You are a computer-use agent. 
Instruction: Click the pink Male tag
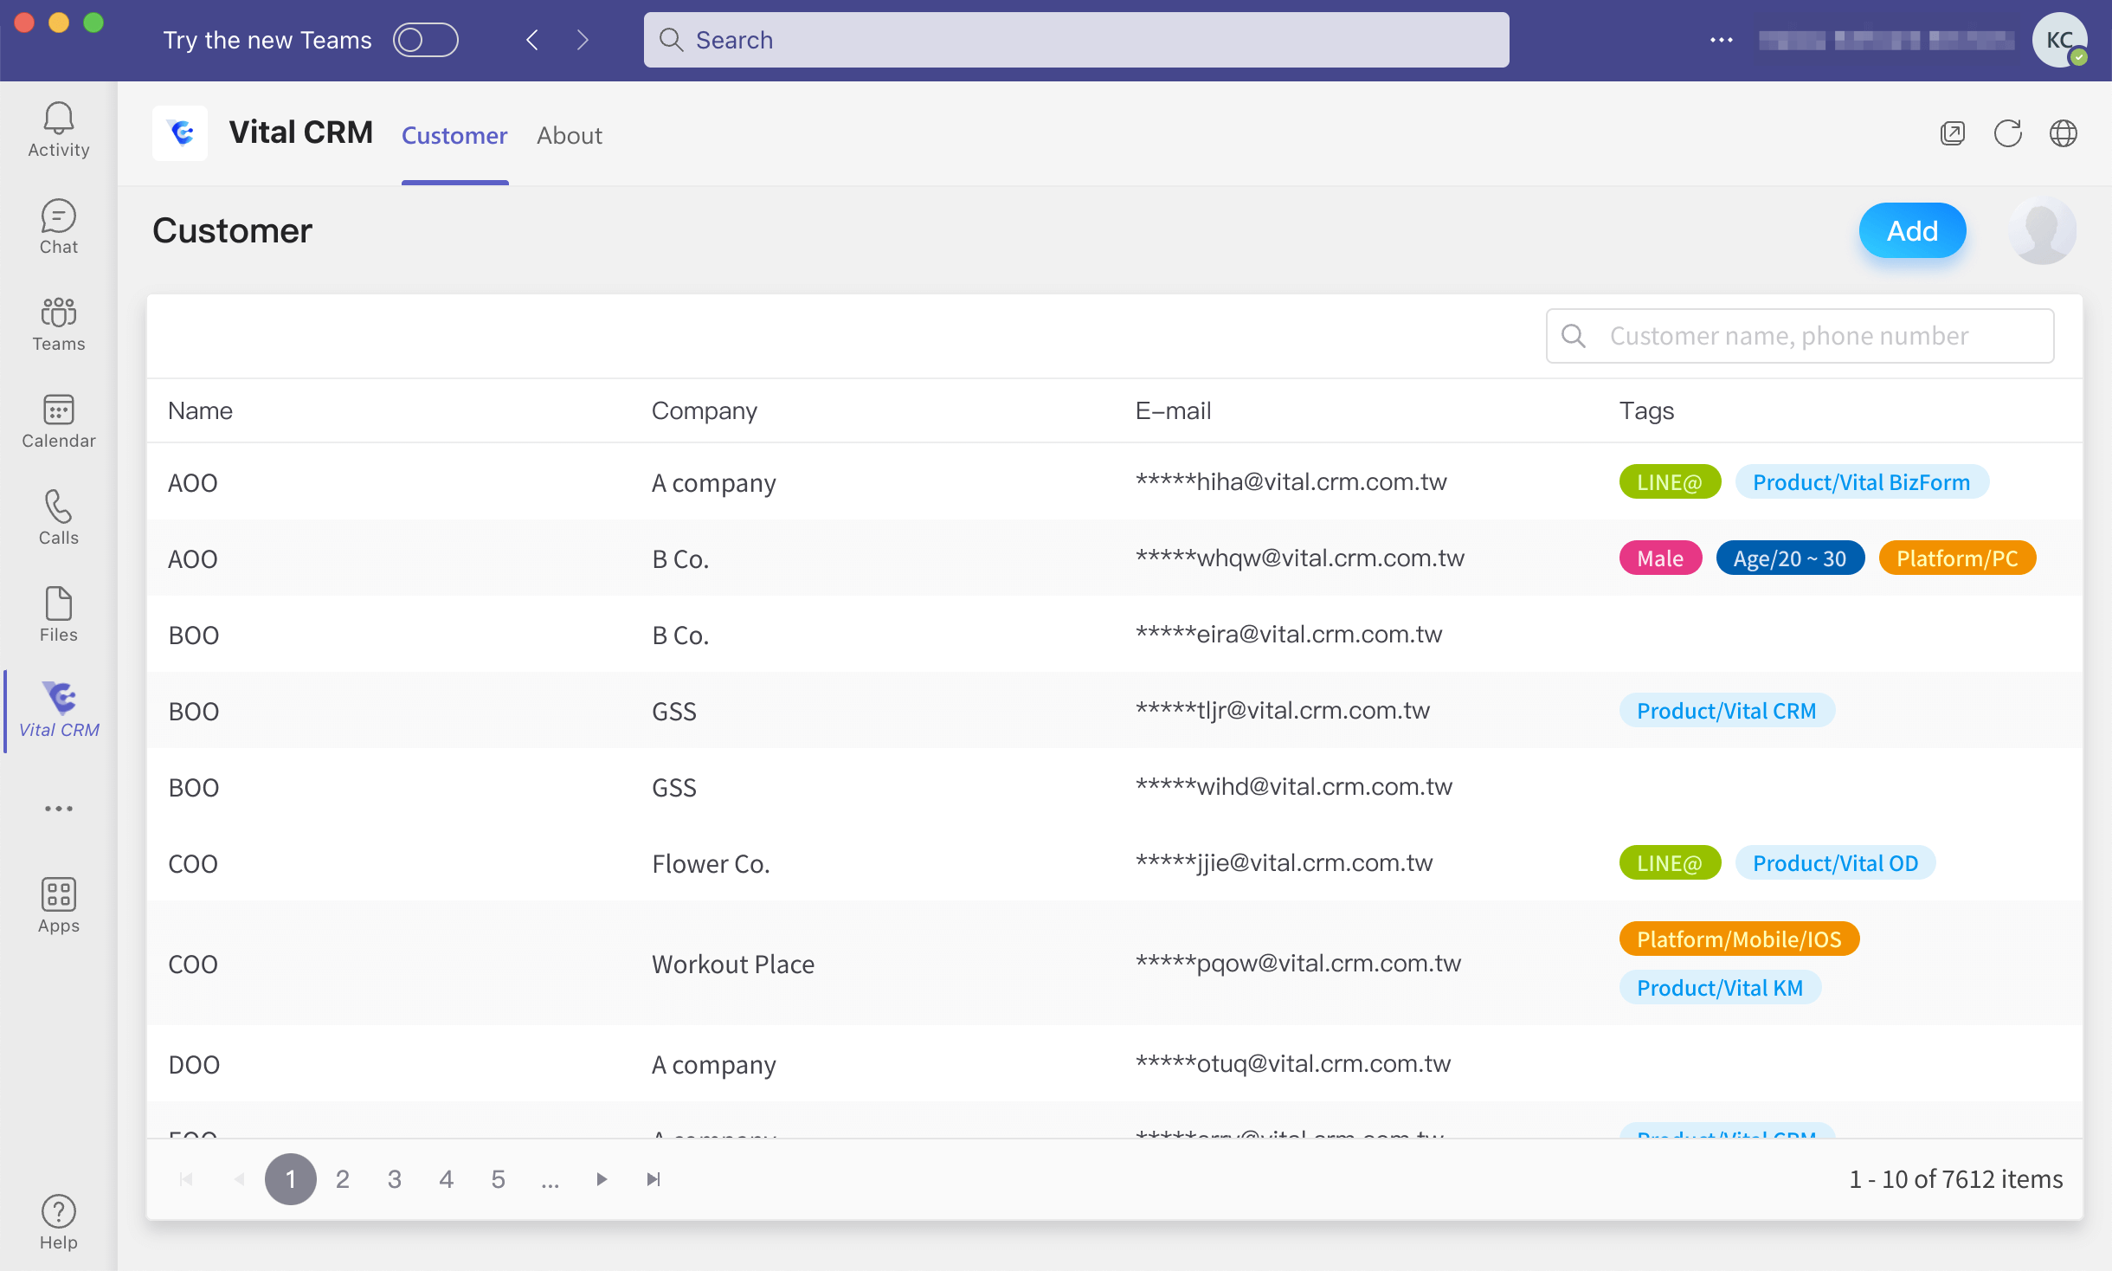point(1660,558)
